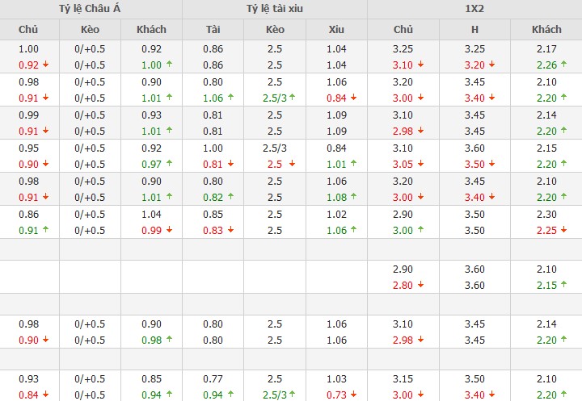Viewport: 582px width, 401px height.
Task: Click the Tài column header
Action: [x=213, y=29]
